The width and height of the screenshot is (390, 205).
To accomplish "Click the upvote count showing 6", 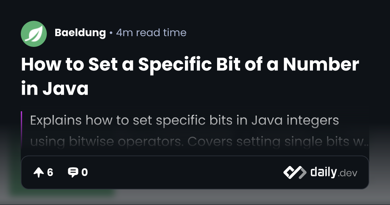I will [50, 172].
